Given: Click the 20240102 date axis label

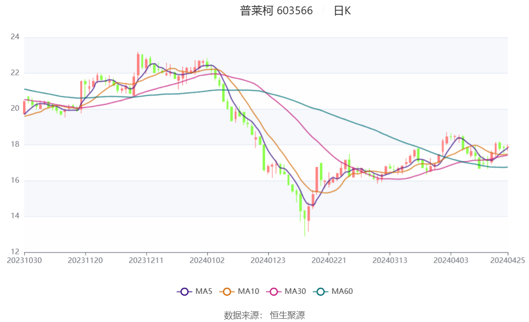Looking at the screenshot, I should 207,261.
